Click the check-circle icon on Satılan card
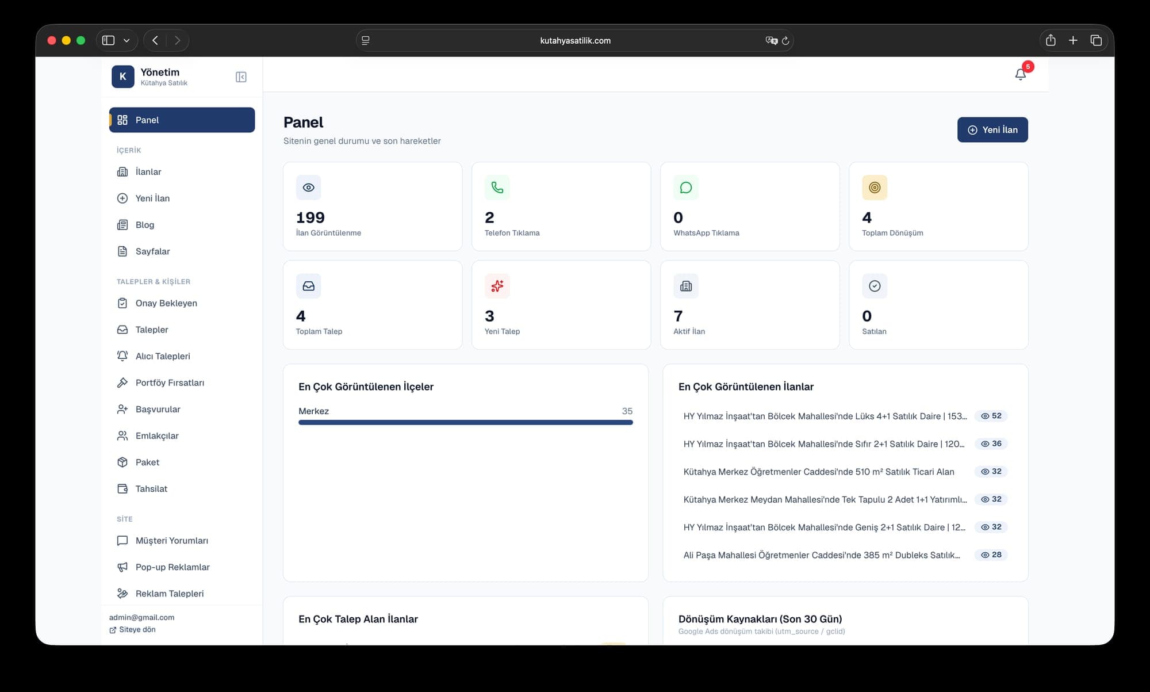 pos(874,286)
